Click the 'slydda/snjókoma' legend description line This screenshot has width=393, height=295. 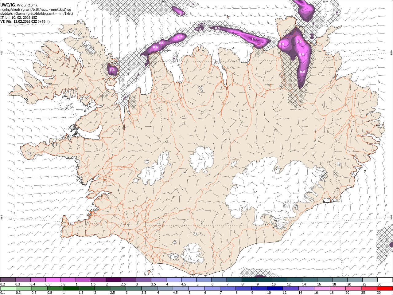[x=37, y=14]
